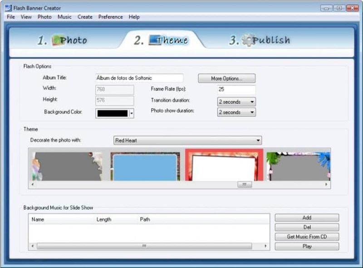Click Get Music From CD button
Screen dimensions: 363x268
[307, 237]
